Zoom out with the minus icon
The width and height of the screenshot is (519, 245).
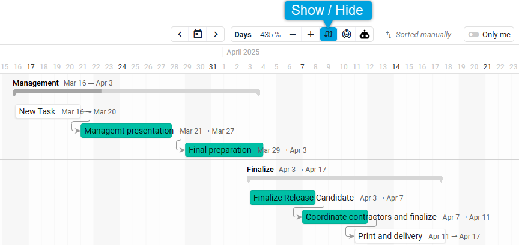tap(293, 34)
